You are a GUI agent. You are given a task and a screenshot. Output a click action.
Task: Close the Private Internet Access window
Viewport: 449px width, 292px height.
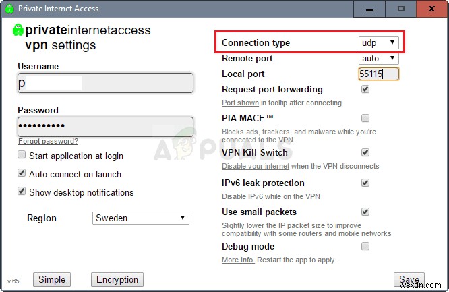click(x=431, y=9)
